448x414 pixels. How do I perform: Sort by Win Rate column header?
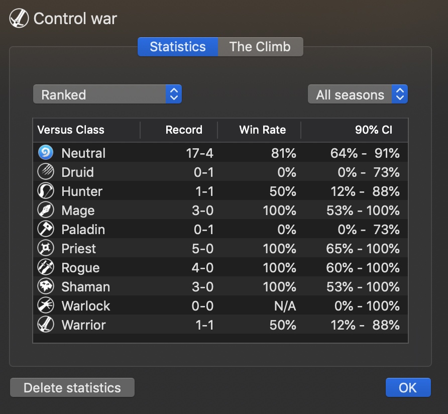point(262,130)
